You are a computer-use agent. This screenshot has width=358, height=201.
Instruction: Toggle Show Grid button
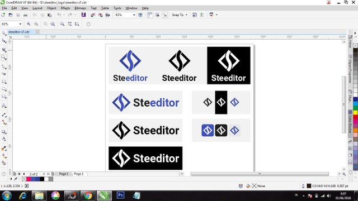(157, 15)
